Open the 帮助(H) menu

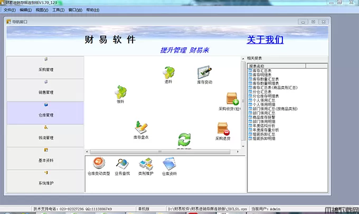(x=92, y=10)
